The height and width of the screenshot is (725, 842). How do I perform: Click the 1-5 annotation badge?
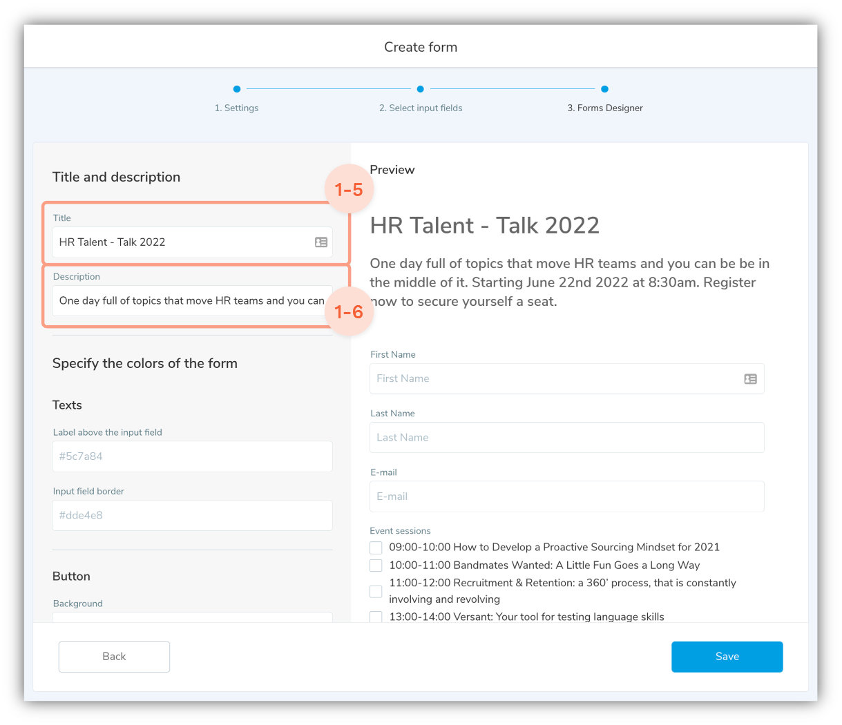tap(348, 190)
